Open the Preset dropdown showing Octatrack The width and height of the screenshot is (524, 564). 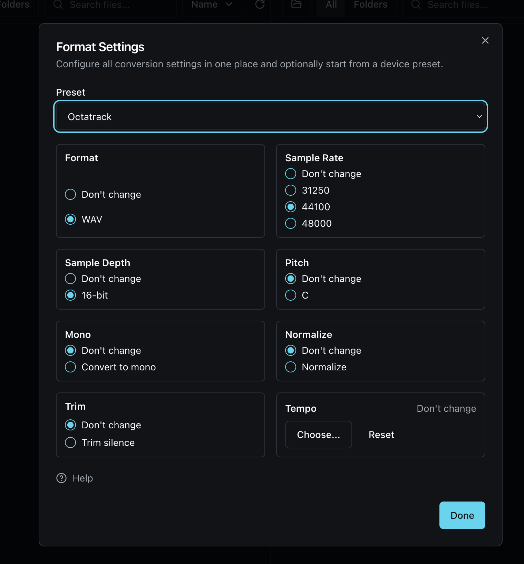pos(270,117)
